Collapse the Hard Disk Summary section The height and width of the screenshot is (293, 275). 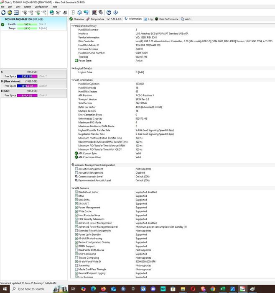click(x=73, y=26)
